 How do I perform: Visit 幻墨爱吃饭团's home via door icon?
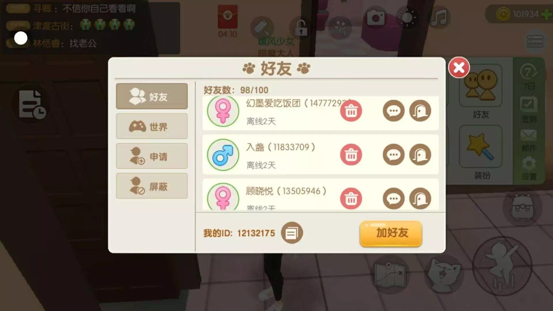[420, 111]
